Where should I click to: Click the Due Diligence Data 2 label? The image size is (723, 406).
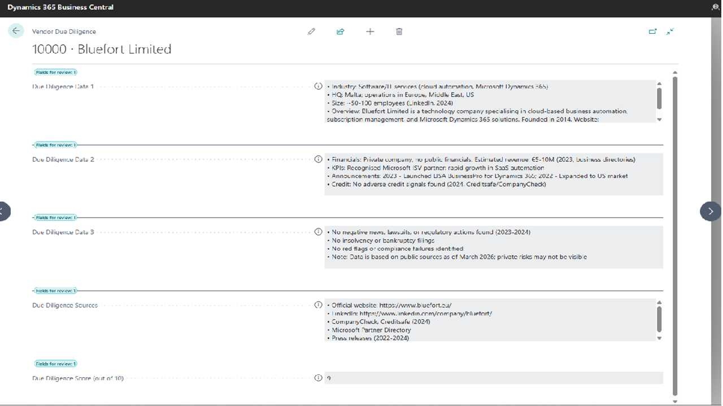pos(63,160)
